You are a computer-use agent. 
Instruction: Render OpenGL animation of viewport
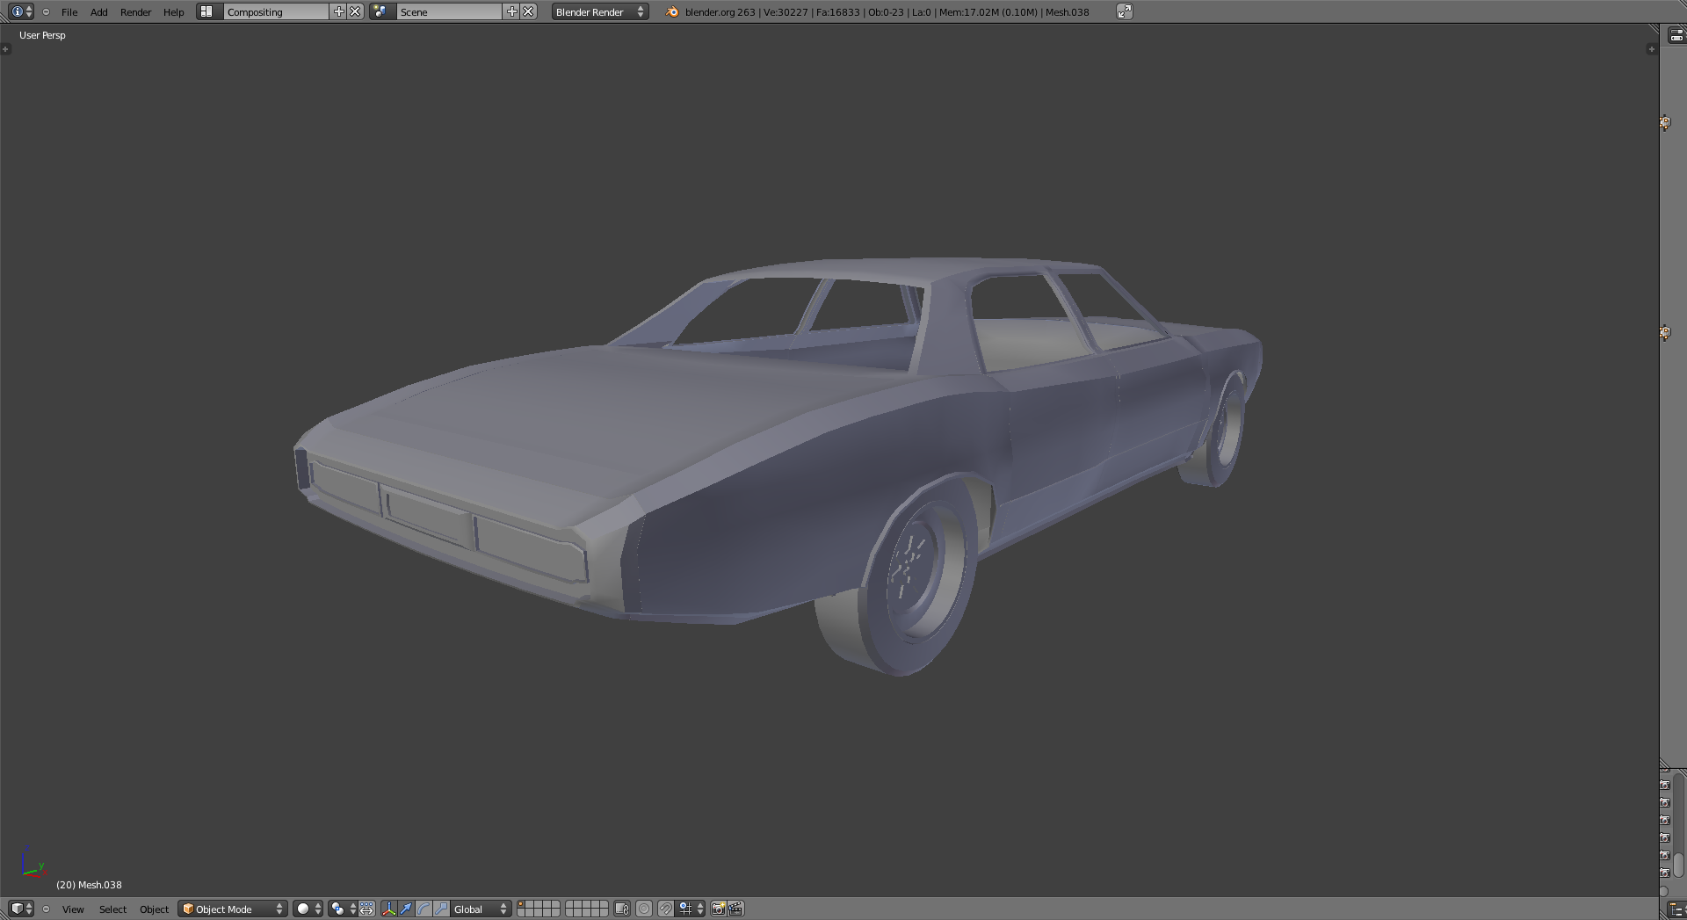[736, 909]
